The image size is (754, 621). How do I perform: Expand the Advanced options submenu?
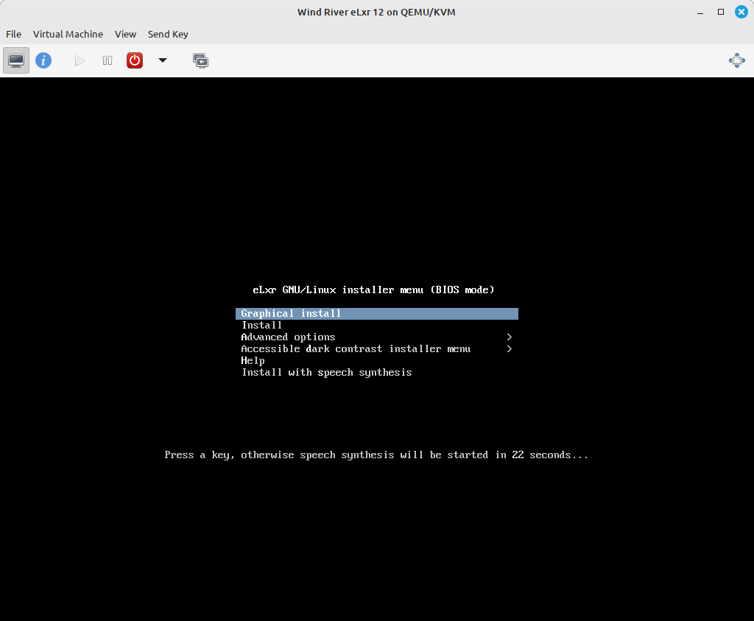288,337
